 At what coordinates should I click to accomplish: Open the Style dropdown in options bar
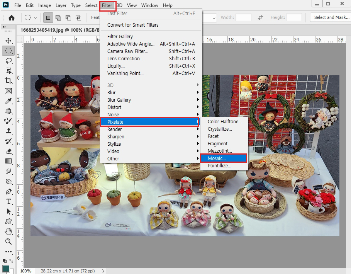tap(214, 18)
